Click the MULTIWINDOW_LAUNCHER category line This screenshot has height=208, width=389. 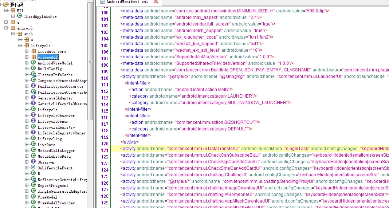[210, 102]
